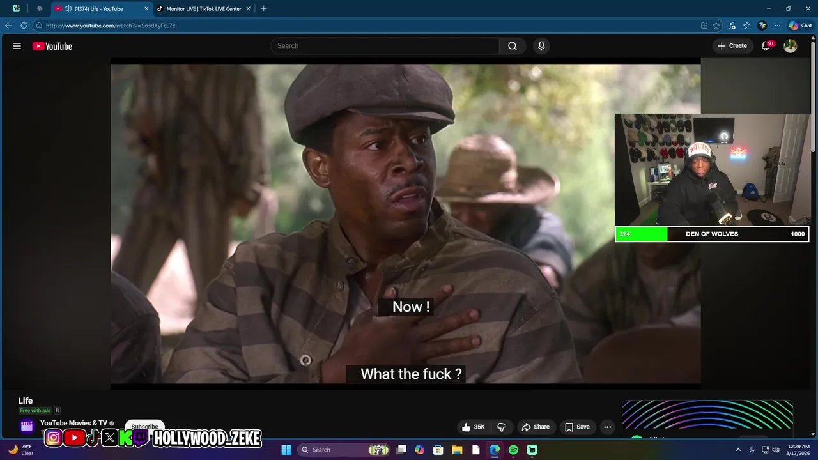Screen dimensions: 818x460
Task: Open Microsoft Edge taskbar icon
Action: coord(495,450)
